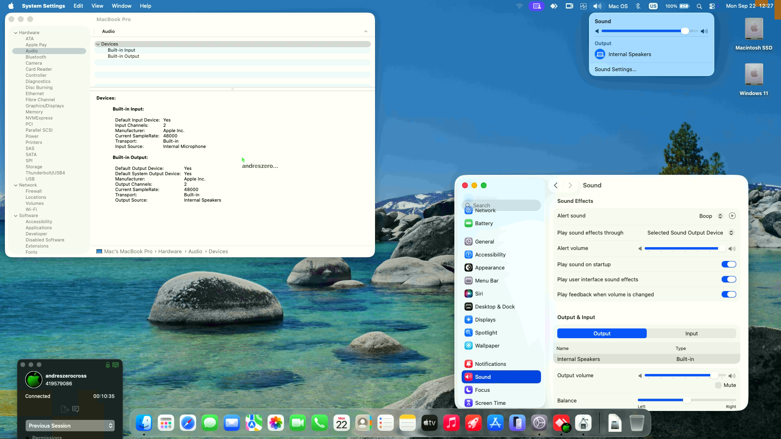Open Macintosh SSD desktop drive
Viewport: 781px width, 439px height.
(x=754, y=34)
